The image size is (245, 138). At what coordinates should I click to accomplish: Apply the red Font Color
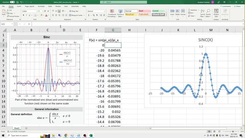pos(46,15)
